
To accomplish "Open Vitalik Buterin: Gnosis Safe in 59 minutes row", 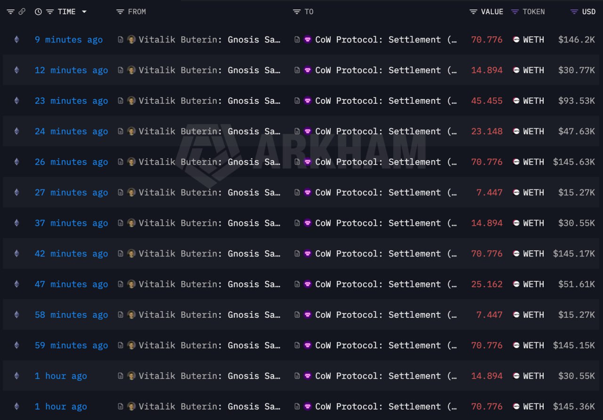I will 209,346.
